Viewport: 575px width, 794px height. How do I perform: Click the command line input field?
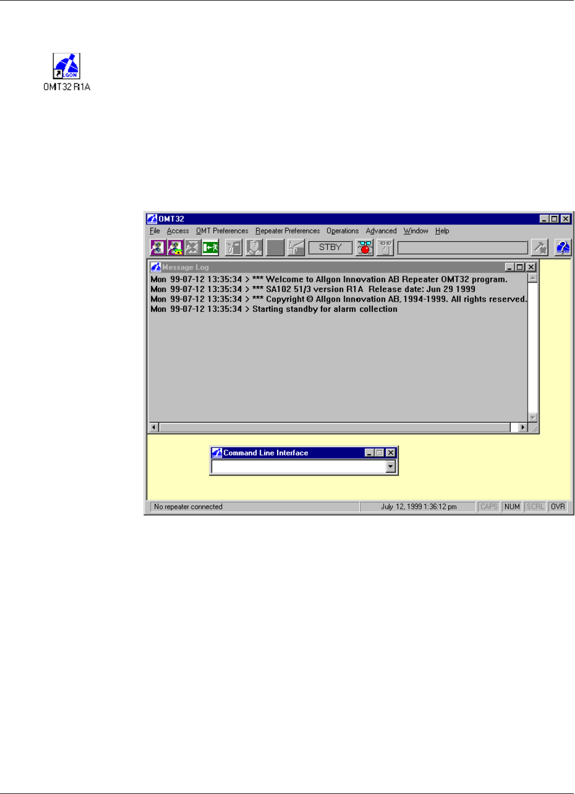pyautogui.click(x=299, y=466)
